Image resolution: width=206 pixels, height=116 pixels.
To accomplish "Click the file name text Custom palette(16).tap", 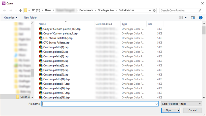I will coord(56,88).
